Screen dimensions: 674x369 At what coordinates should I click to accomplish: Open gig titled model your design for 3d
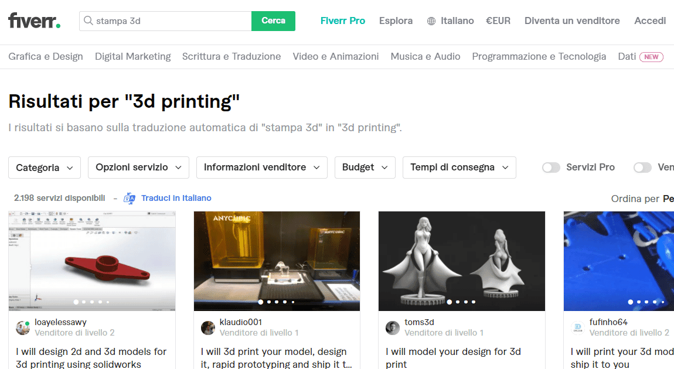454,358
